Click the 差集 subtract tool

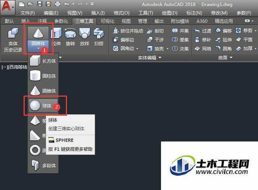[x=180, y=40]
